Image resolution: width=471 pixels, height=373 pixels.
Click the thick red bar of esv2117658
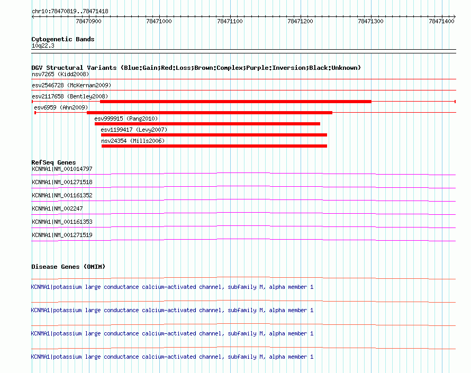pyautogui.click(x=236, y=102)
